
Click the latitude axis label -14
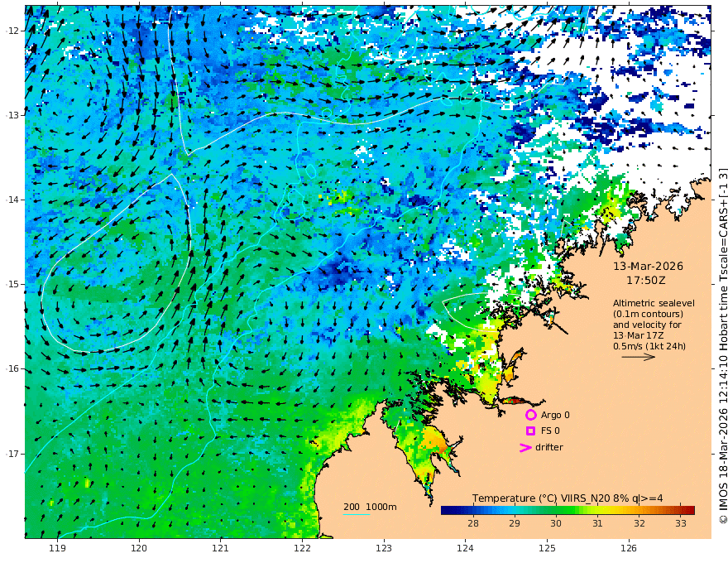(12, 200)
